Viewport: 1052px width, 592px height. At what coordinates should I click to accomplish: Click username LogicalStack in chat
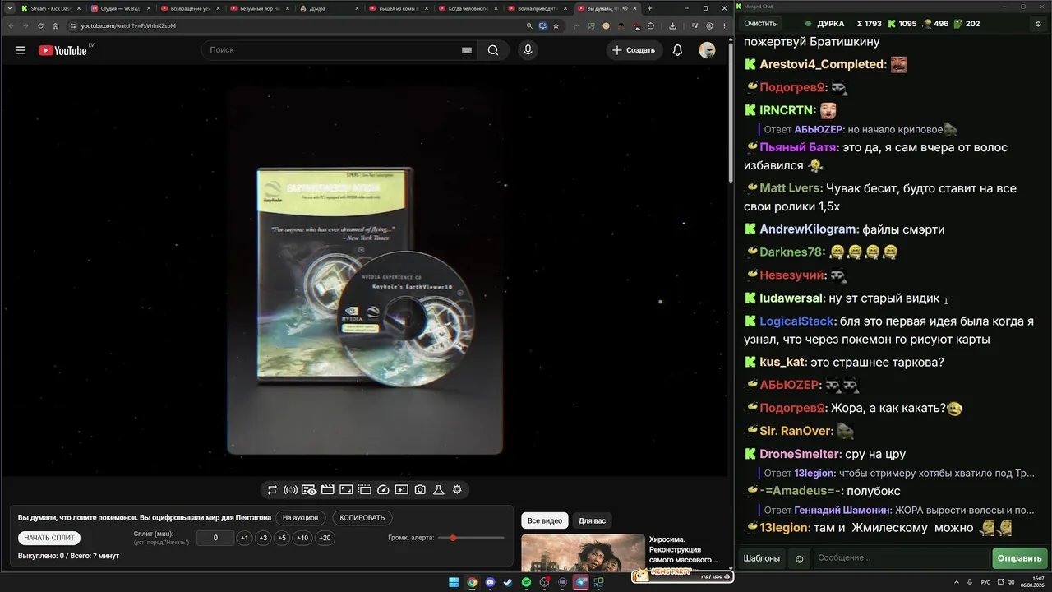click(796, 321)
